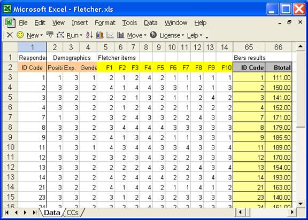308x220 pixels.
Task: Click the colored bar chart icon
Action: (100, 35)
